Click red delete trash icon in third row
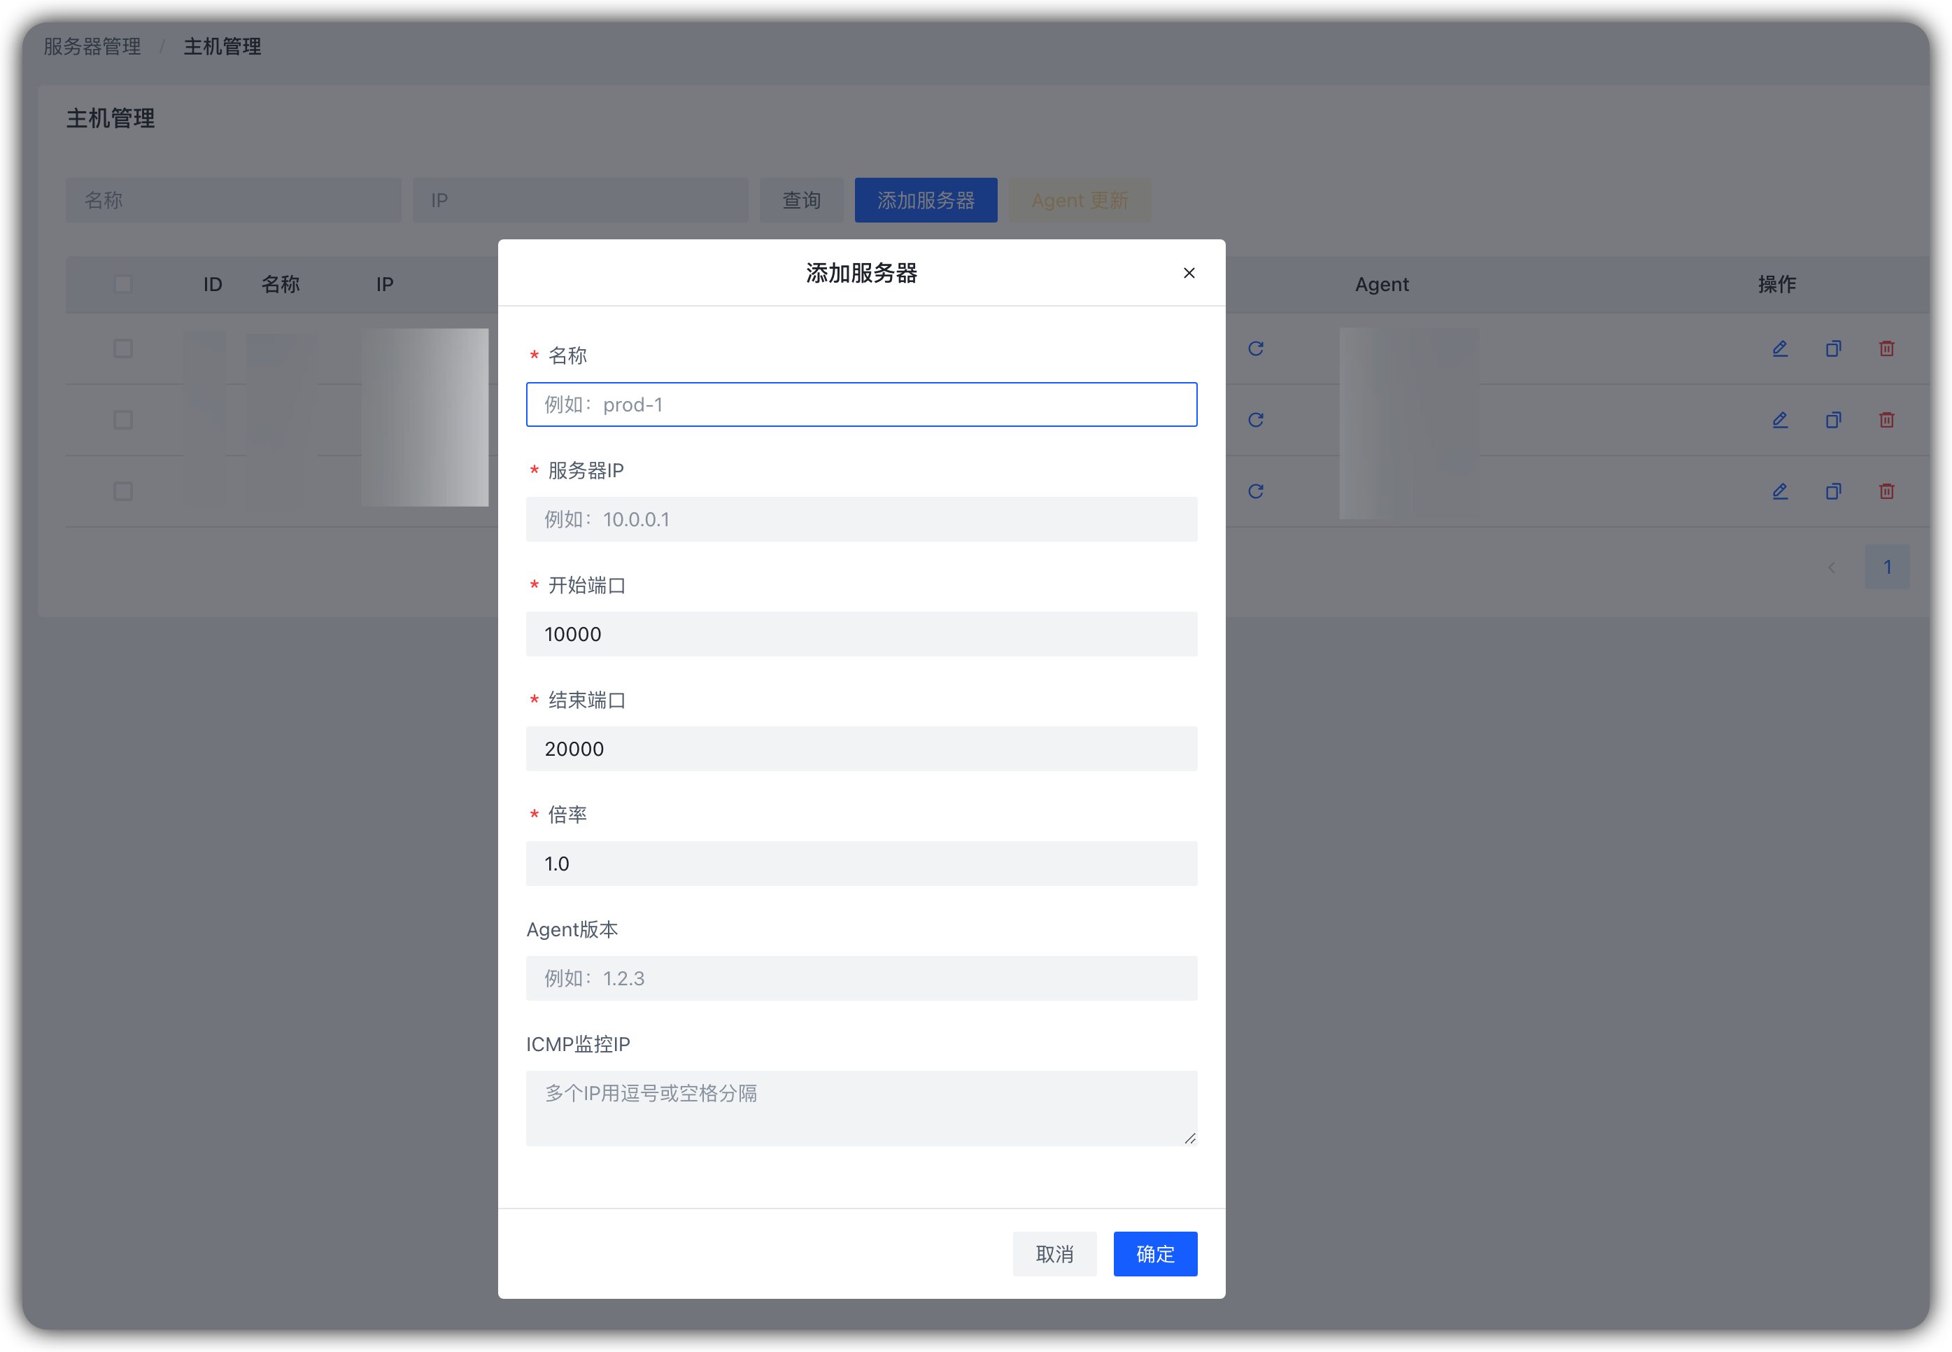 click(x=1887, y=491)
